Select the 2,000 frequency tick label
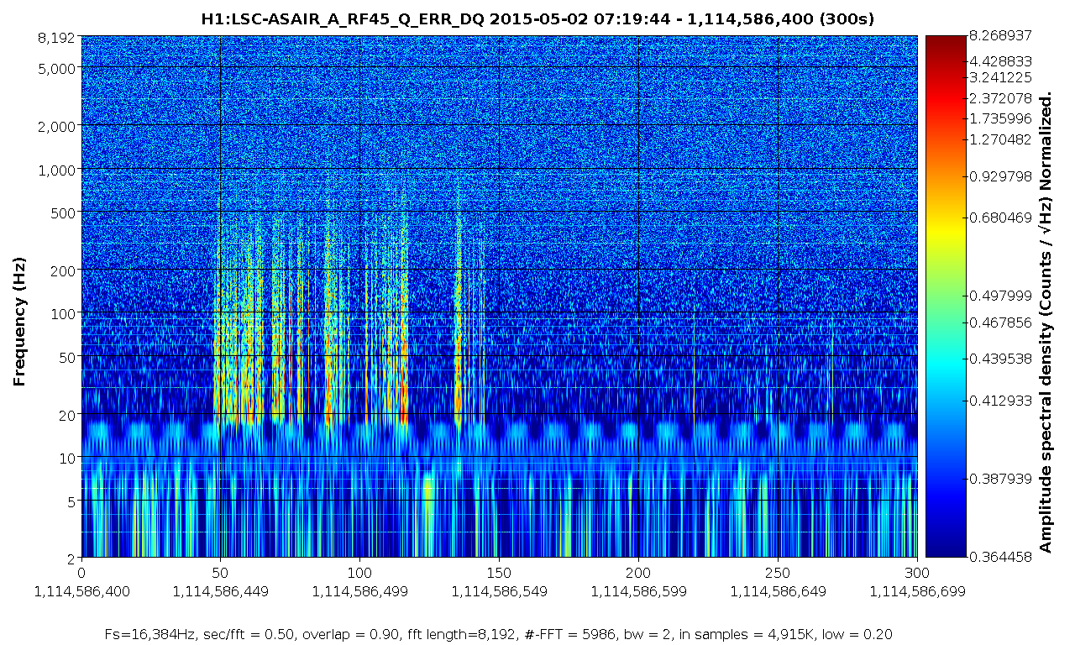 pyautogui.click(x=58, y=126)
